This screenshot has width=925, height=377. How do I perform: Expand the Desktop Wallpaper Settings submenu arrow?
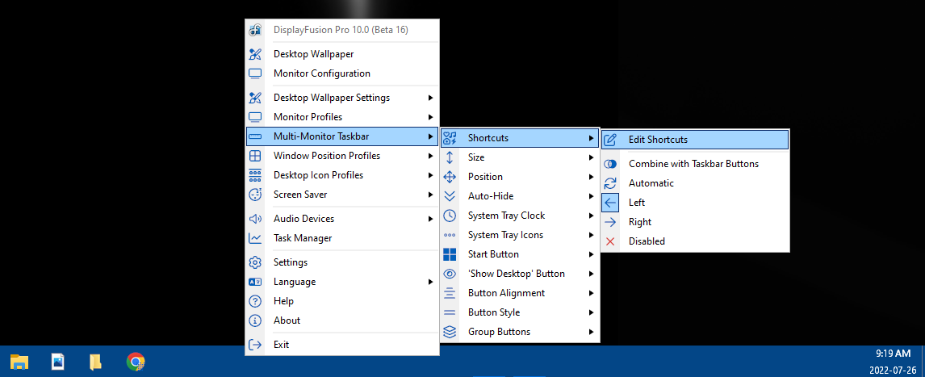431,98
